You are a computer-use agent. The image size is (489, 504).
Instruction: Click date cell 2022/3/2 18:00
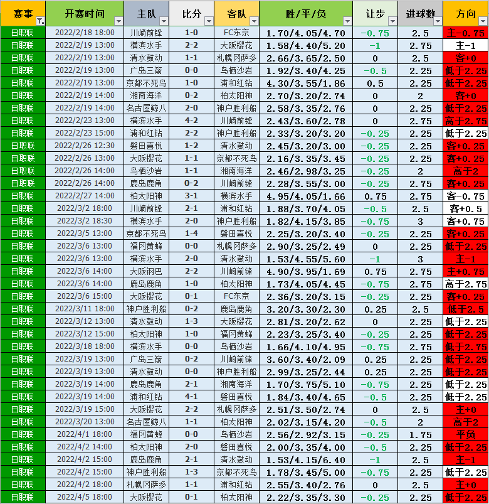(85, 208)
